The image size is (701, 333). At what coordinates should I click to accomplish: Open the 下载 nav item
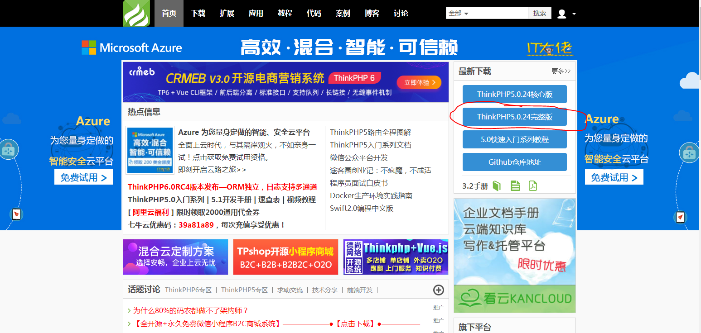coord(198,14)
